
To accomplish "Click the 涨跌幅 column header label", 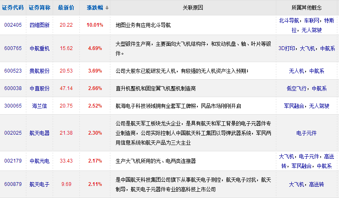I will click(x=95, y=8).
